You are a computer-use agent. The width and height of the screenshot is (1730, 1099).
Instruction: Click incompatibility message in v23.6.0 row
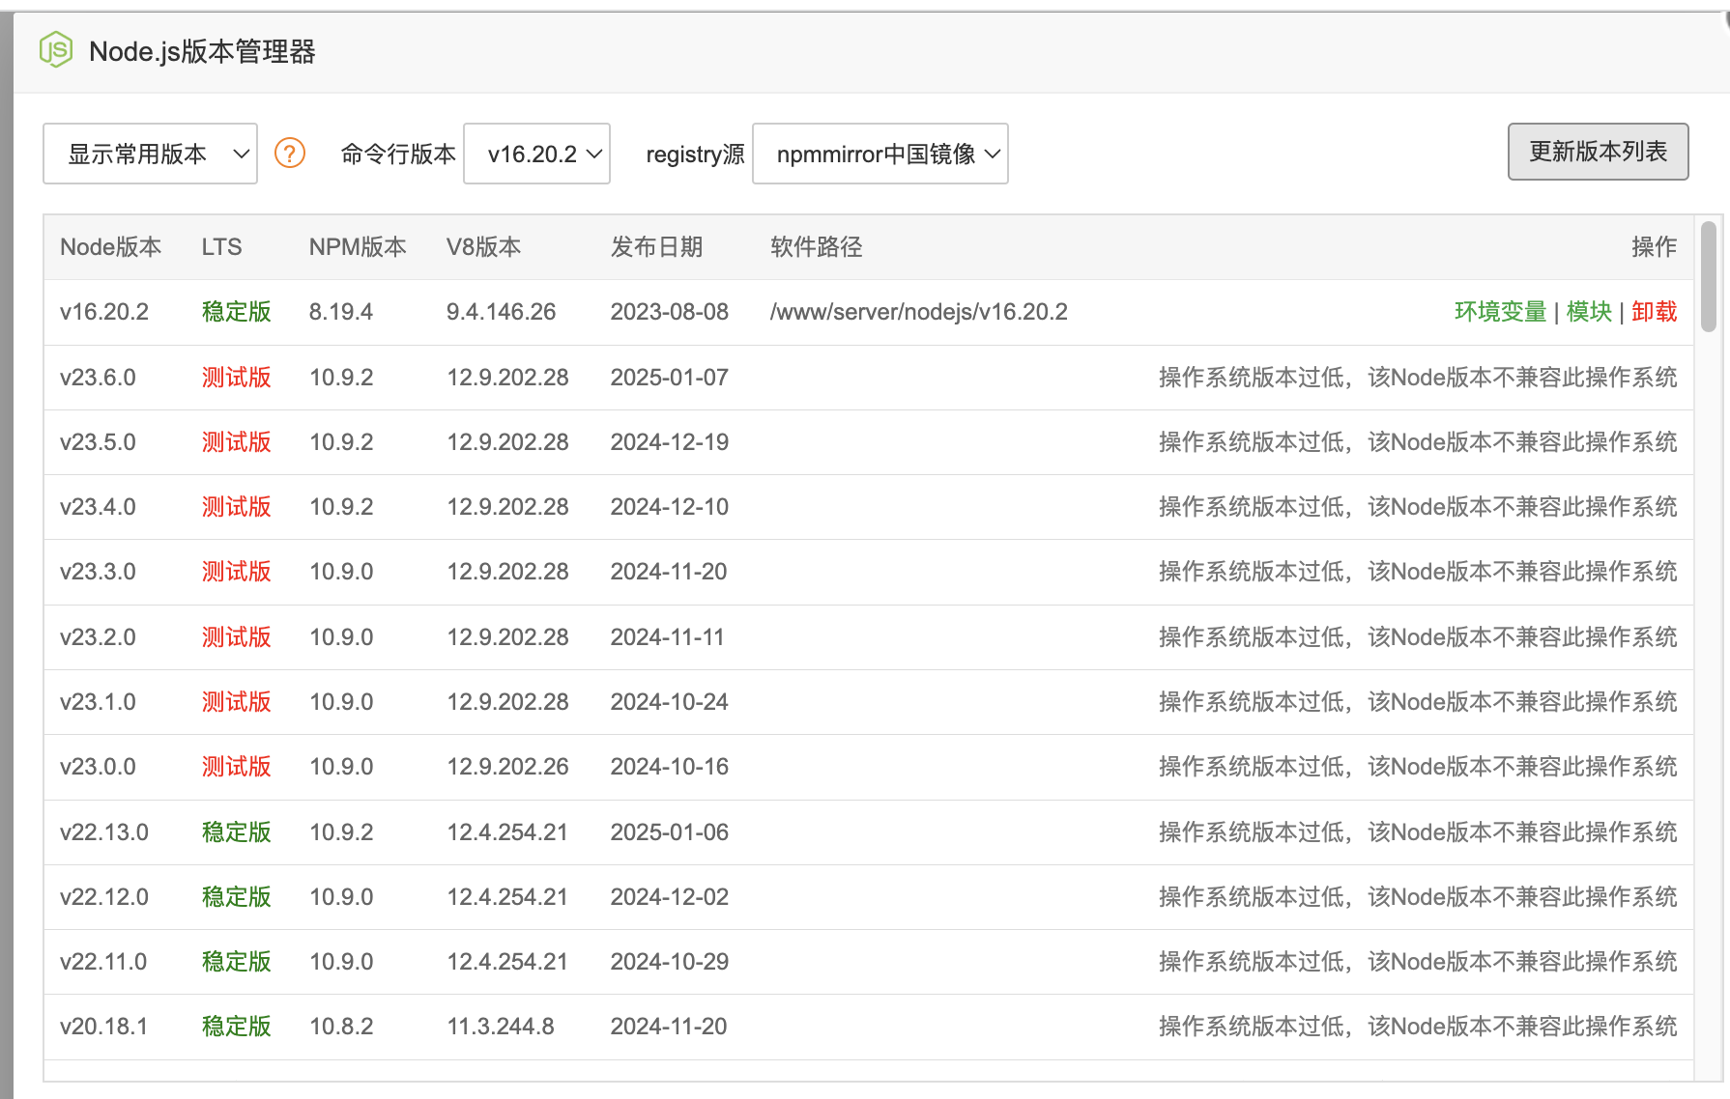[x=1418, y=378]
